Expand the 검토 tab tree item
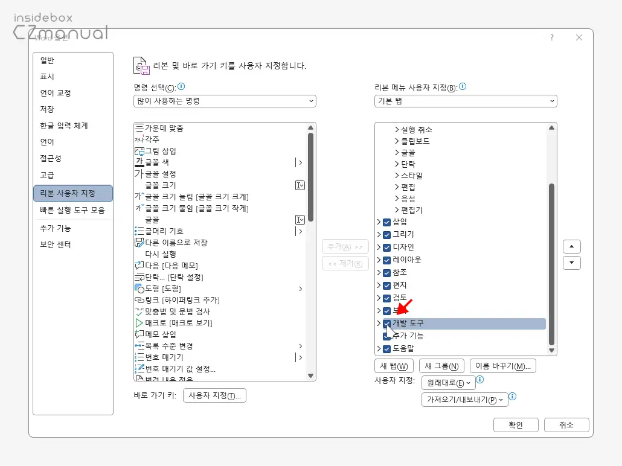This screenshot has height=466, width=622. click(x=378, y=298)
